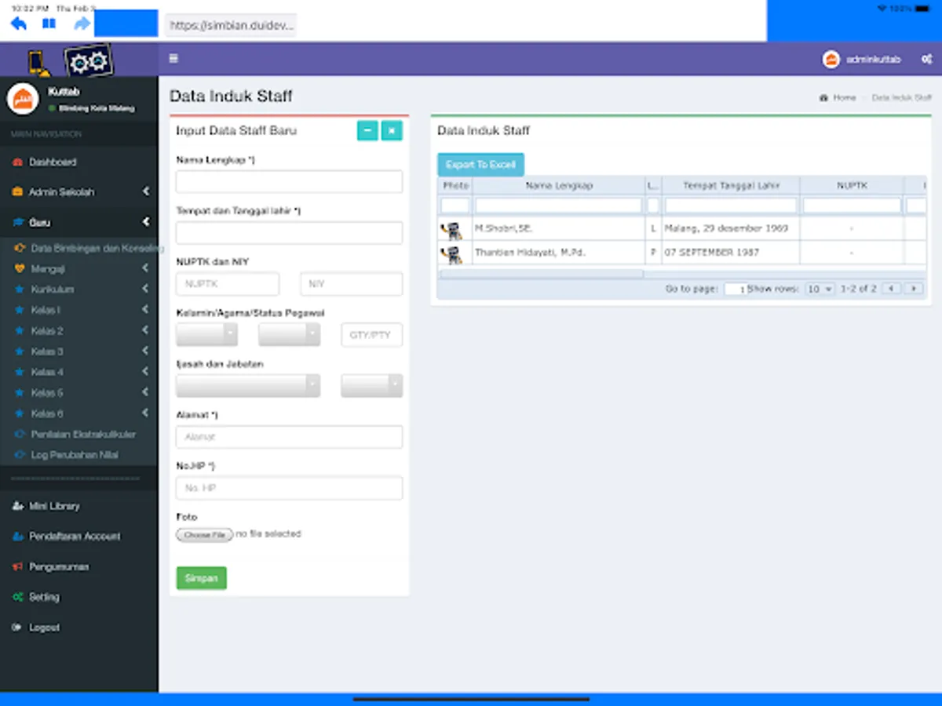The width and height of the screenshot is (942, 706).
Task: Expand the Kelas 3 submenu
Action: [78, 351]
